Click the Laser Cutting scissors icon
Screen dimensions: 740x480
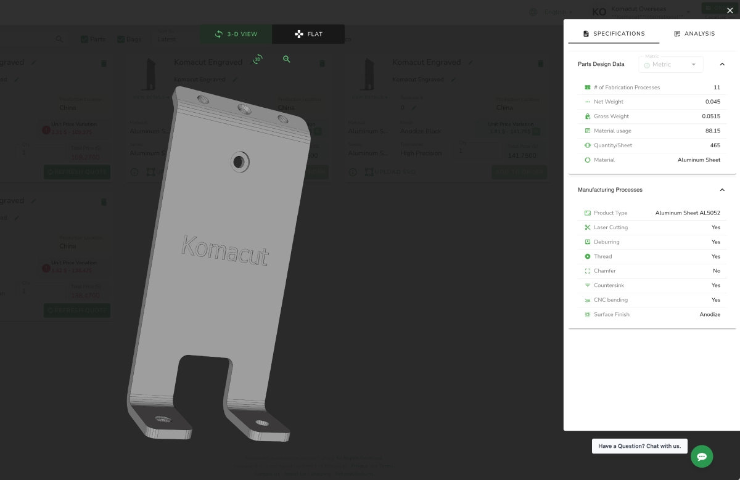coord(588,227)
